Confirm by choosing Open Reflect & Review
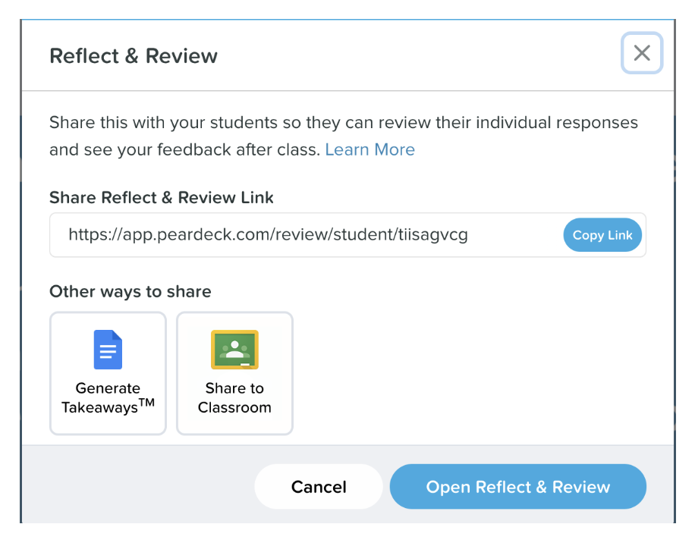Screen dimensions: 695x546 pyautogui.click(x=518, y=486)
